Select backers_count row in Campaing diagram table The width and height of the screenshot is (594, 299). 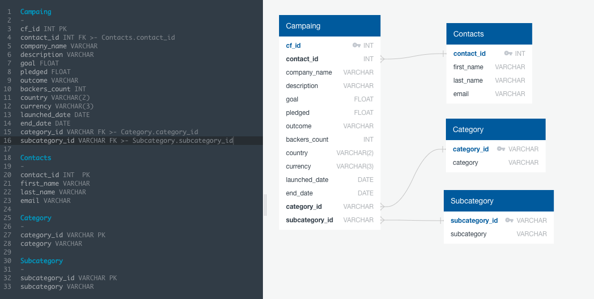329,140
